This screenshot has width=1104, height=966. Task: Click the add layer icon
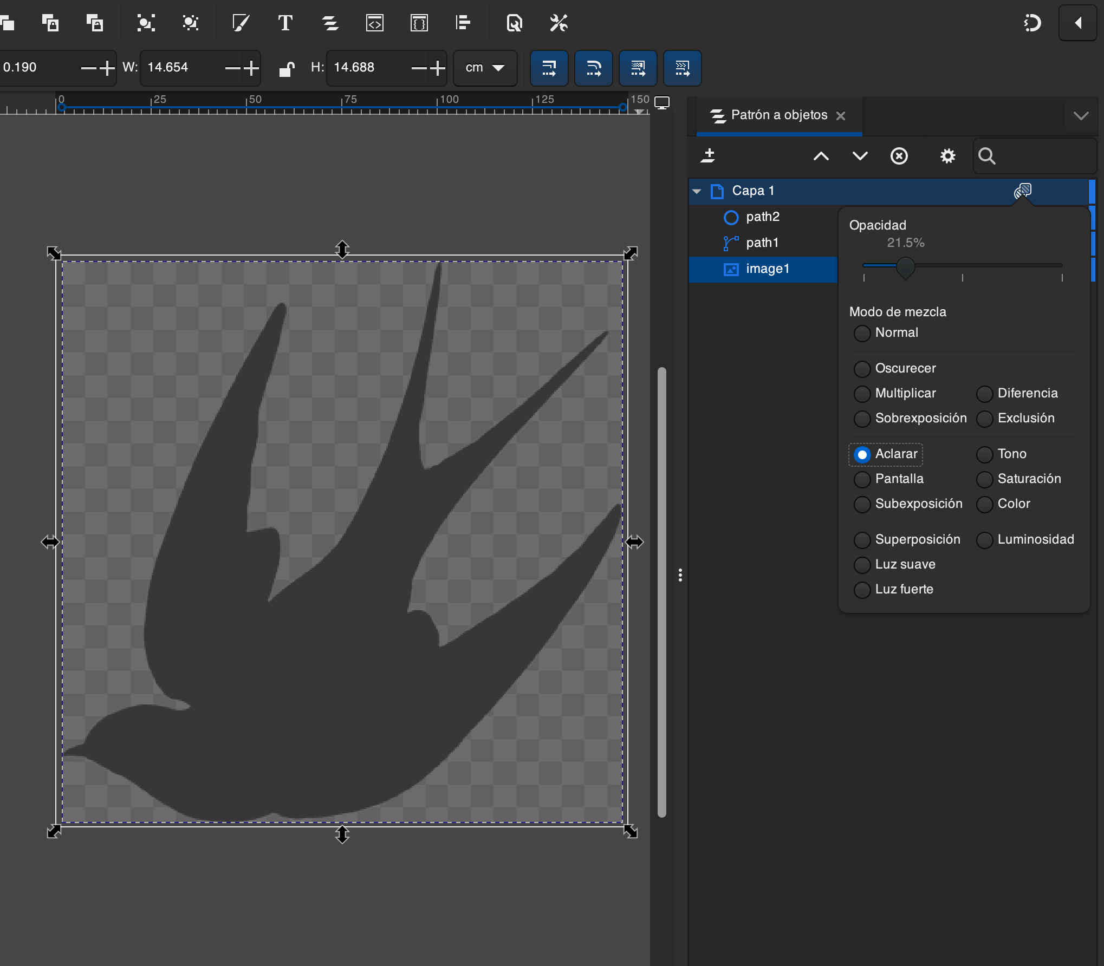click(708, 156)
